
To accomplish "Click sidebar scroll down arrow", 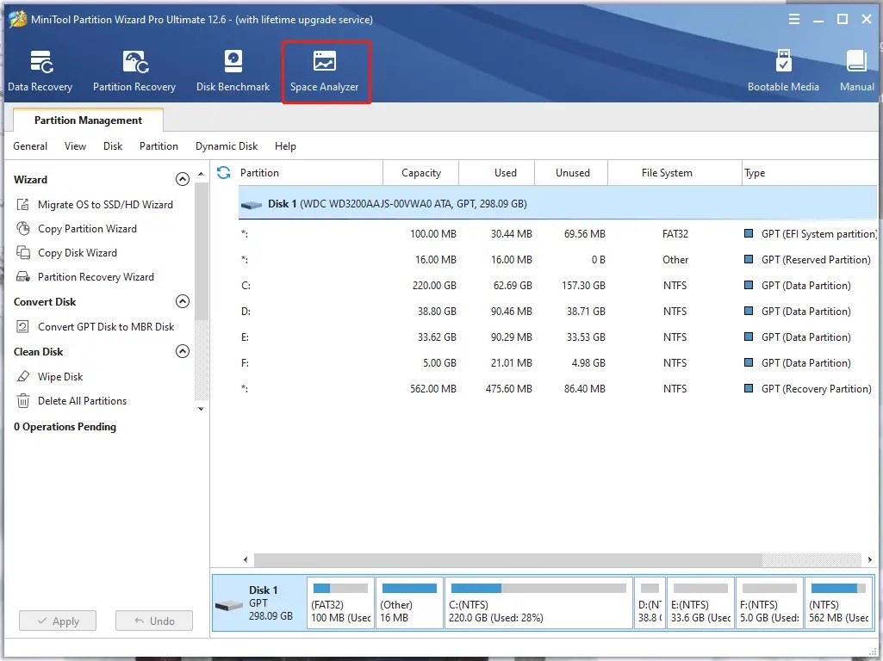I will click(x=201, y=409).
